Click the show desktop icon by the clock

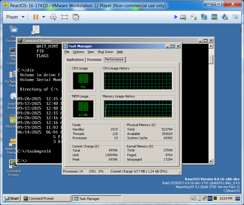[237, 198]
